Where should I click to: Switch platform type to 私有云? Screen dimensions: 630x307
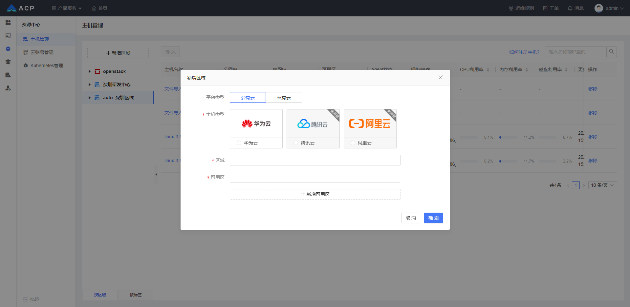[x=284, y=97]
